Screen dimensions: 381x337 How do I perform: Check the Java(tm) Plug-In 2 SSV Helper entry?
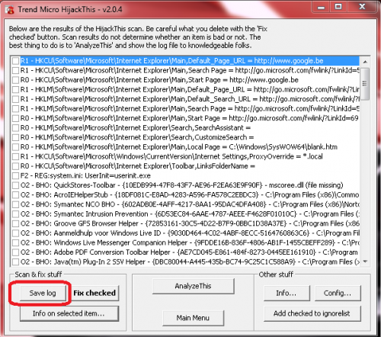(x=16, y=262)
